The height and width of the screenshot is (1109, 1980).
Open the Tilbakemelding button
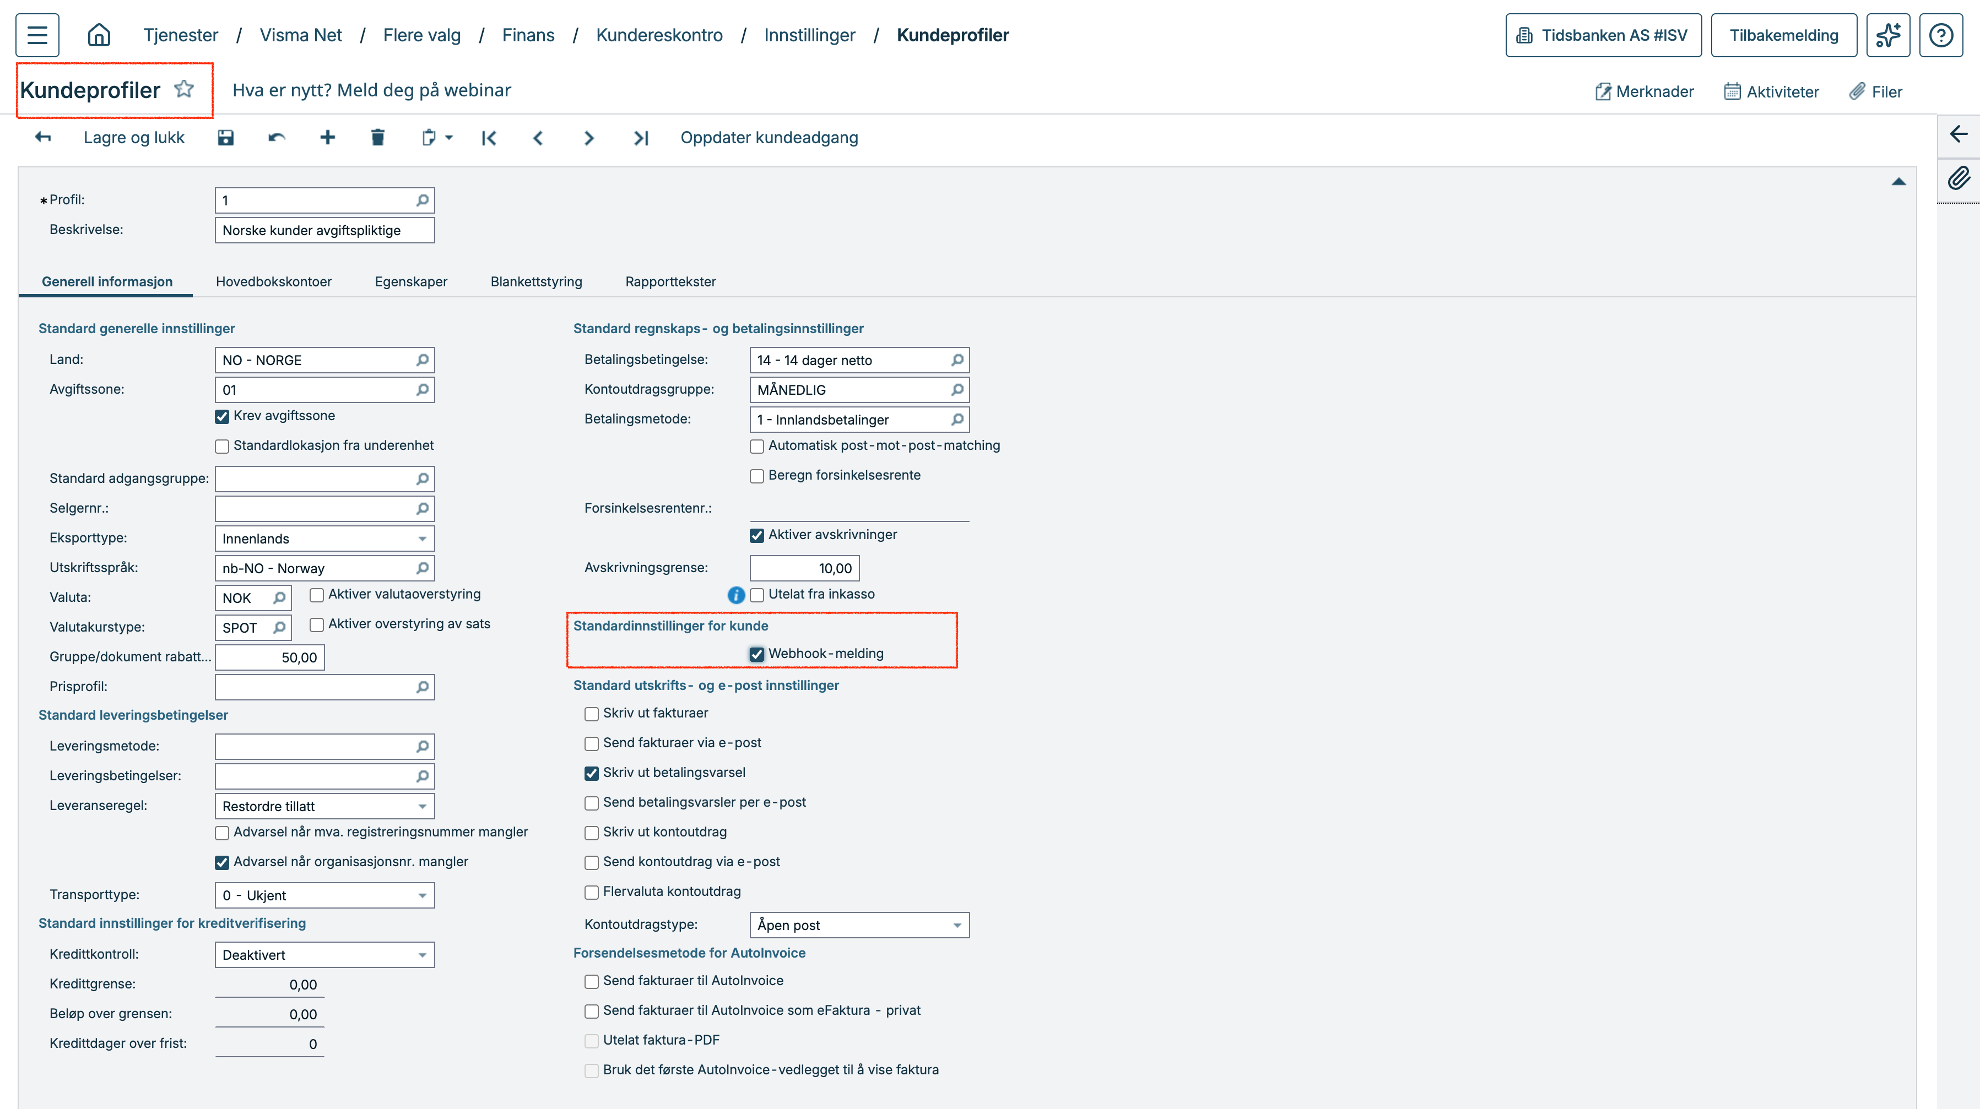(x=1784, y=35)
